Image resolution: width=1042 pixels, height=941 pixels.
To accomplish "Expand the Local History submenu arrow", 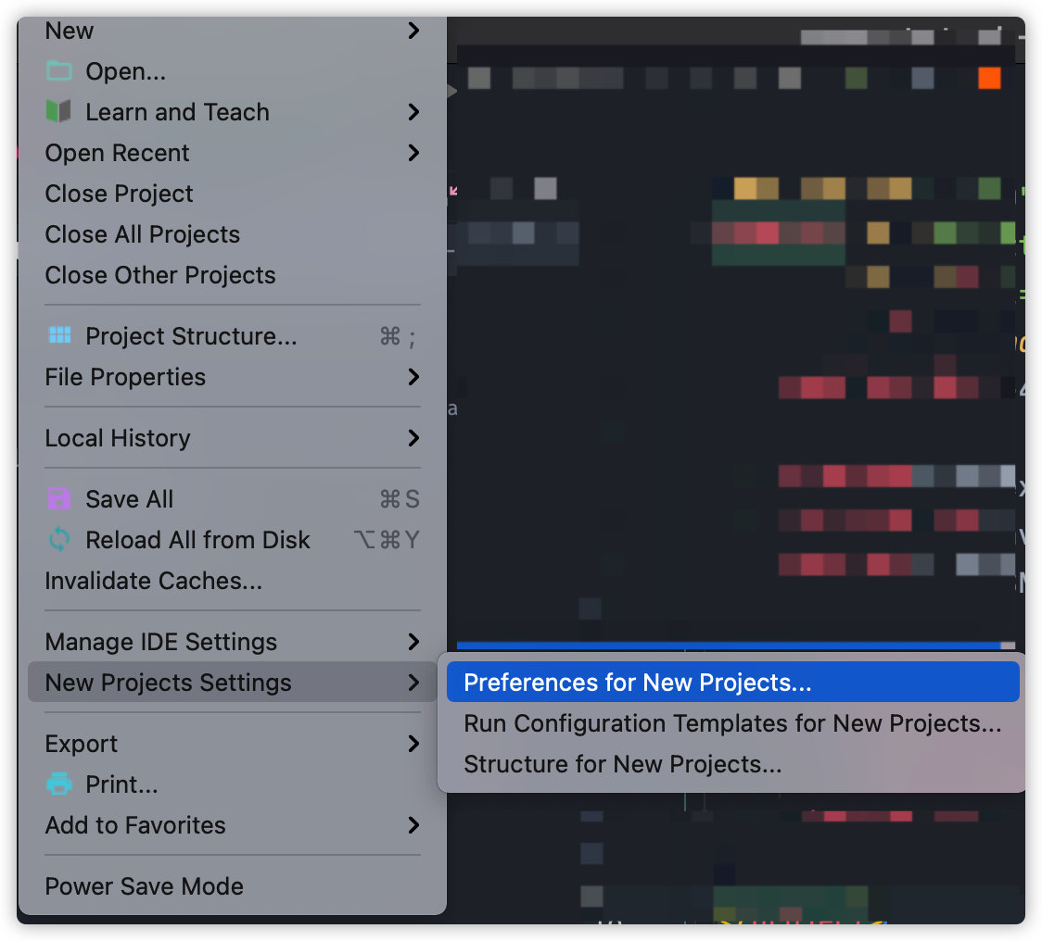I will [x=413, y=438].
